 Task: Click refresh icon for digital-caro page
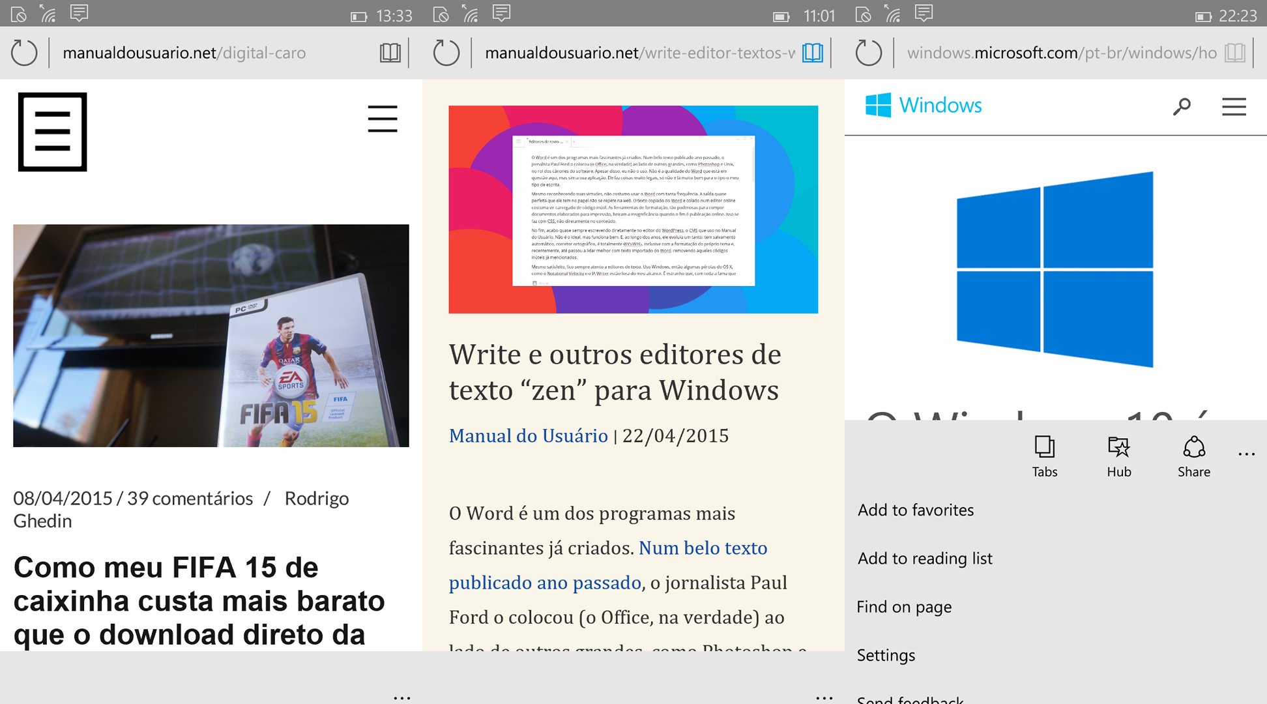pos(24,53)
